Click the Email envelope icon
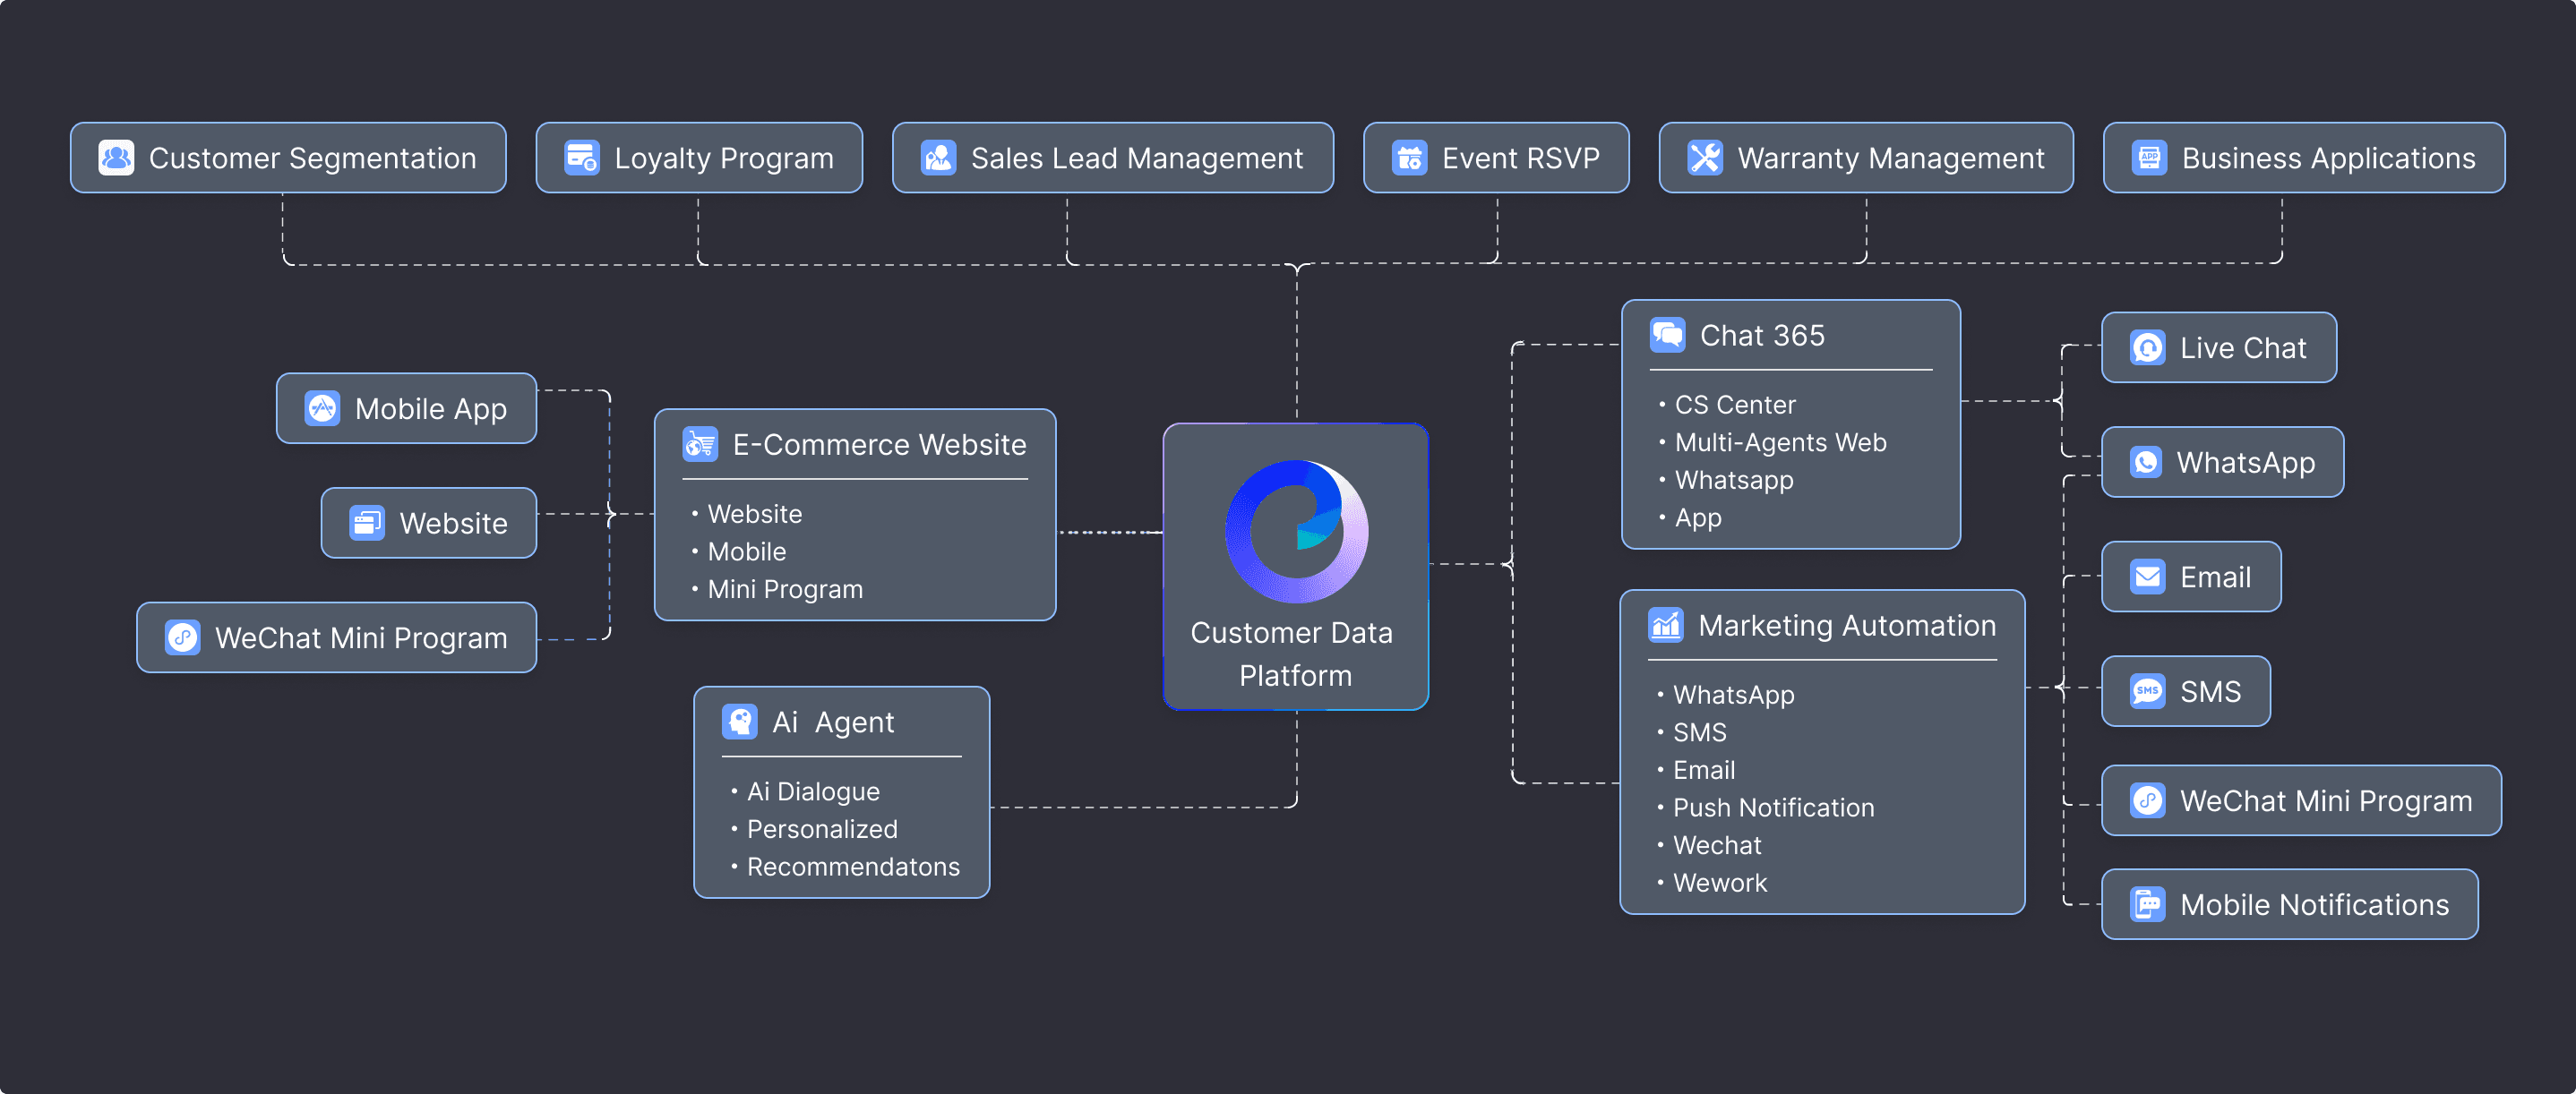Viewport: 2576px width, 1094px height. coord(2148,577)
